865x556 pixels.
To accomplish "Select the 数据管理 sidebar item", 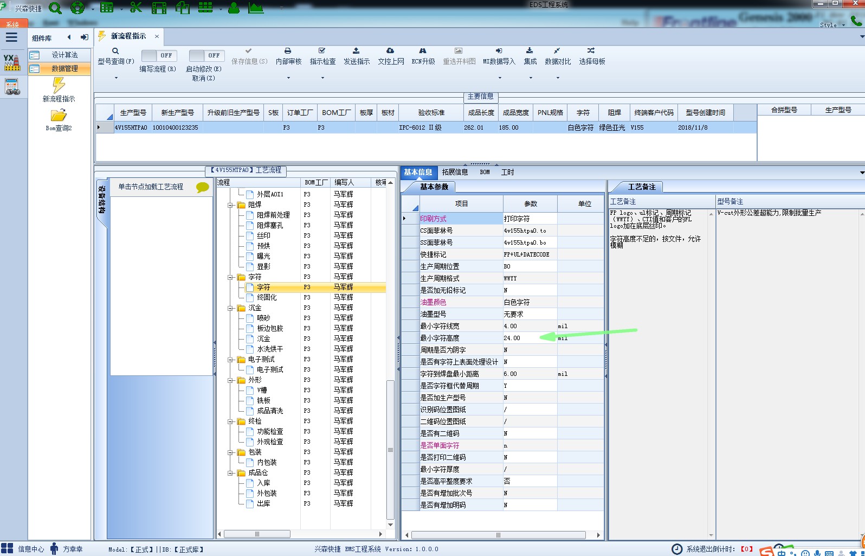I will pyautogui.click(x=60, y=68).
